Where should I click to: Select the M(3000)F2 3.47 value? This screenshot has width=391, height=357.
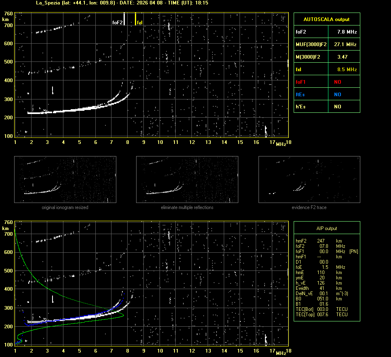[342, 57]
